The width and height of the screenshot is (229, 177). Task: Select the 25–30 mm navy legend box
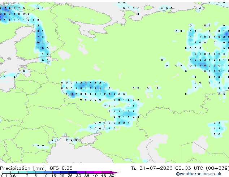tap(73, 172)
